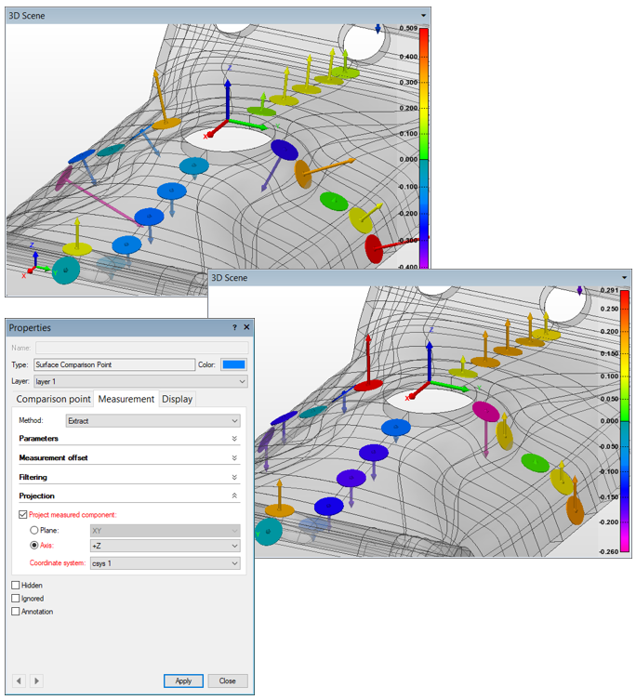This screenshot has width=636, height=700.
Task: Click the 0.291 maximum scale value
Action: pyautogui.click(x=609, y=290)
